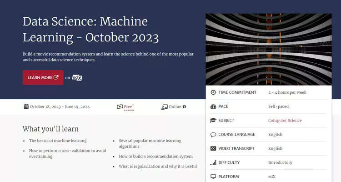This screenshot has height=182, width=341.
Task: Click '2 - 4 hours per week' value
Action: click(287, 92)
